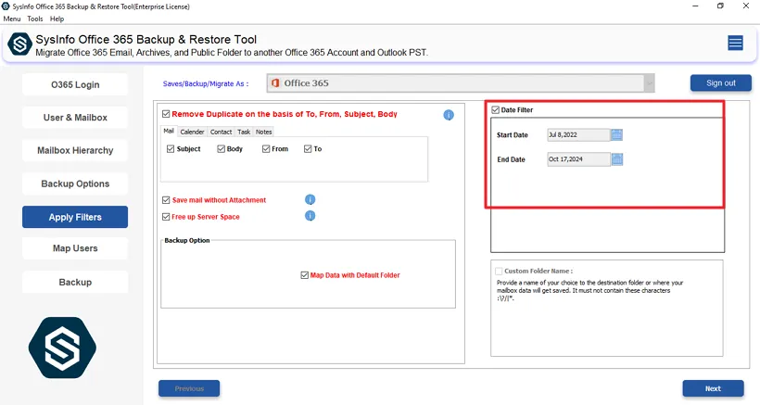Toggle the Date Filter checkbox
Screen dimensions: 760x405
pyautogui.click(x=496, y=110)
